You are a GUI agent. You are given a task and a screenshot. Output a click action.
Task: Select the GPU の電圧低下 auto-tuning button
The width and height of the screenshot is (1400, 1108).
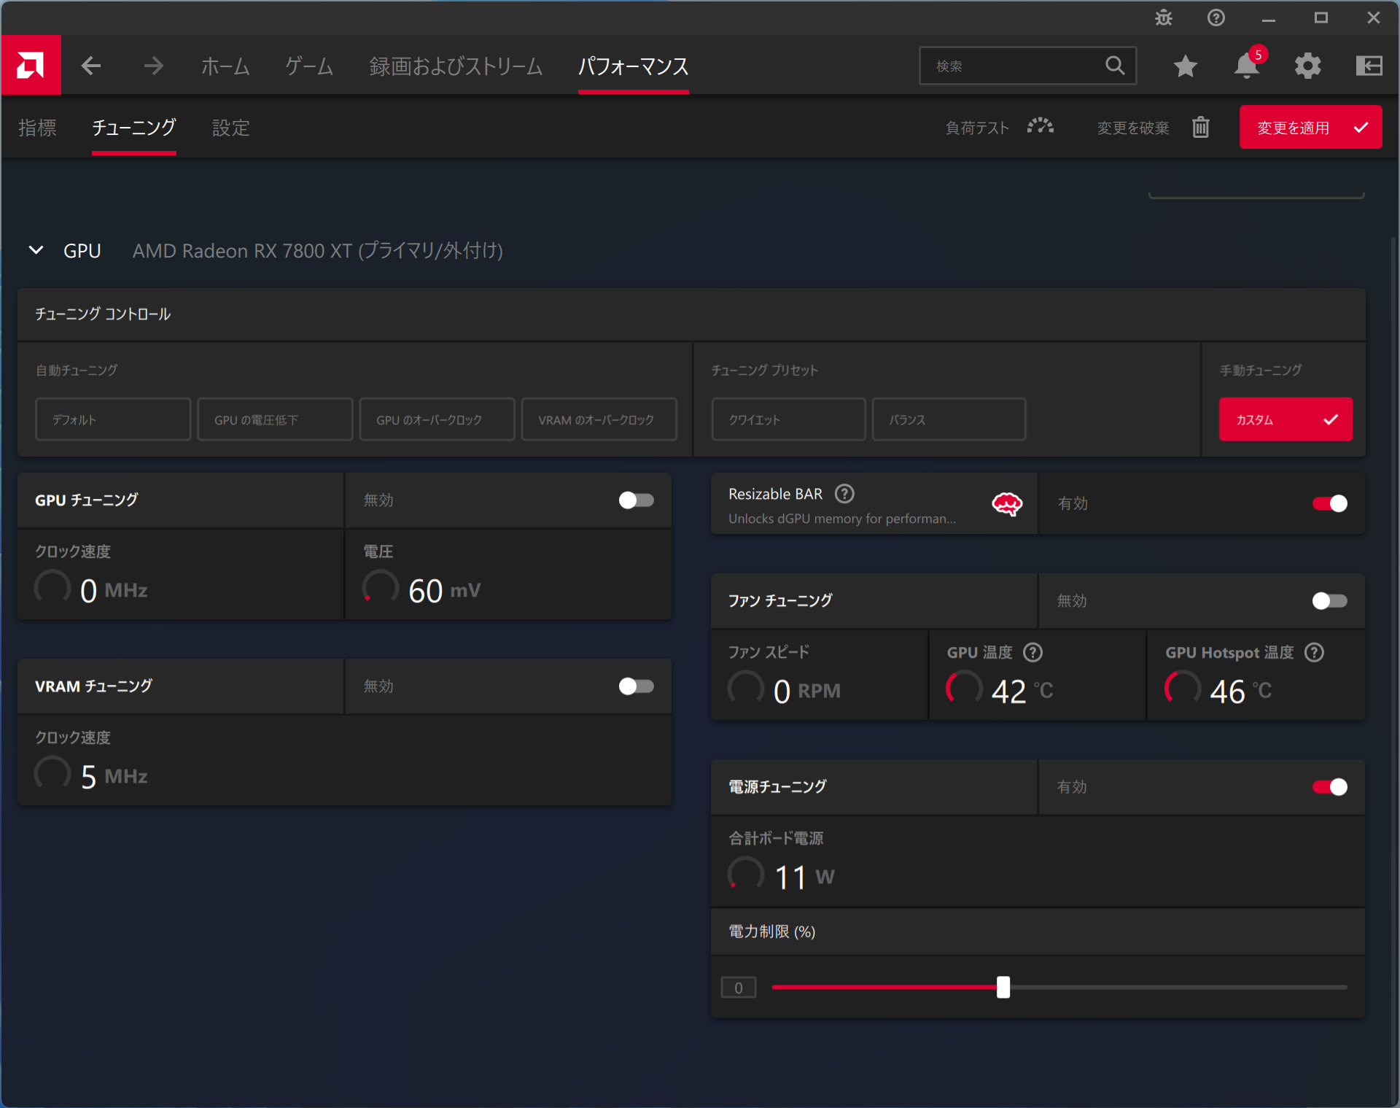[x=275, y=419]
